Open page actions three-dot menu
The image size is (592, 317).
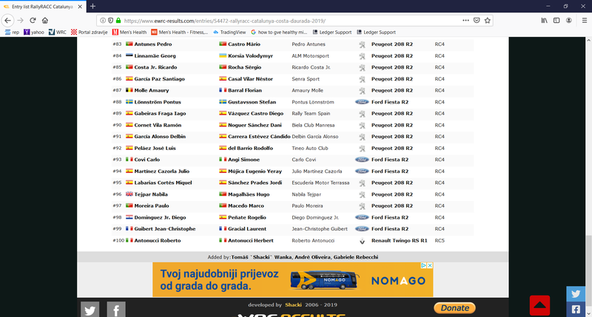pyautogui.click(x=466, y=21)
